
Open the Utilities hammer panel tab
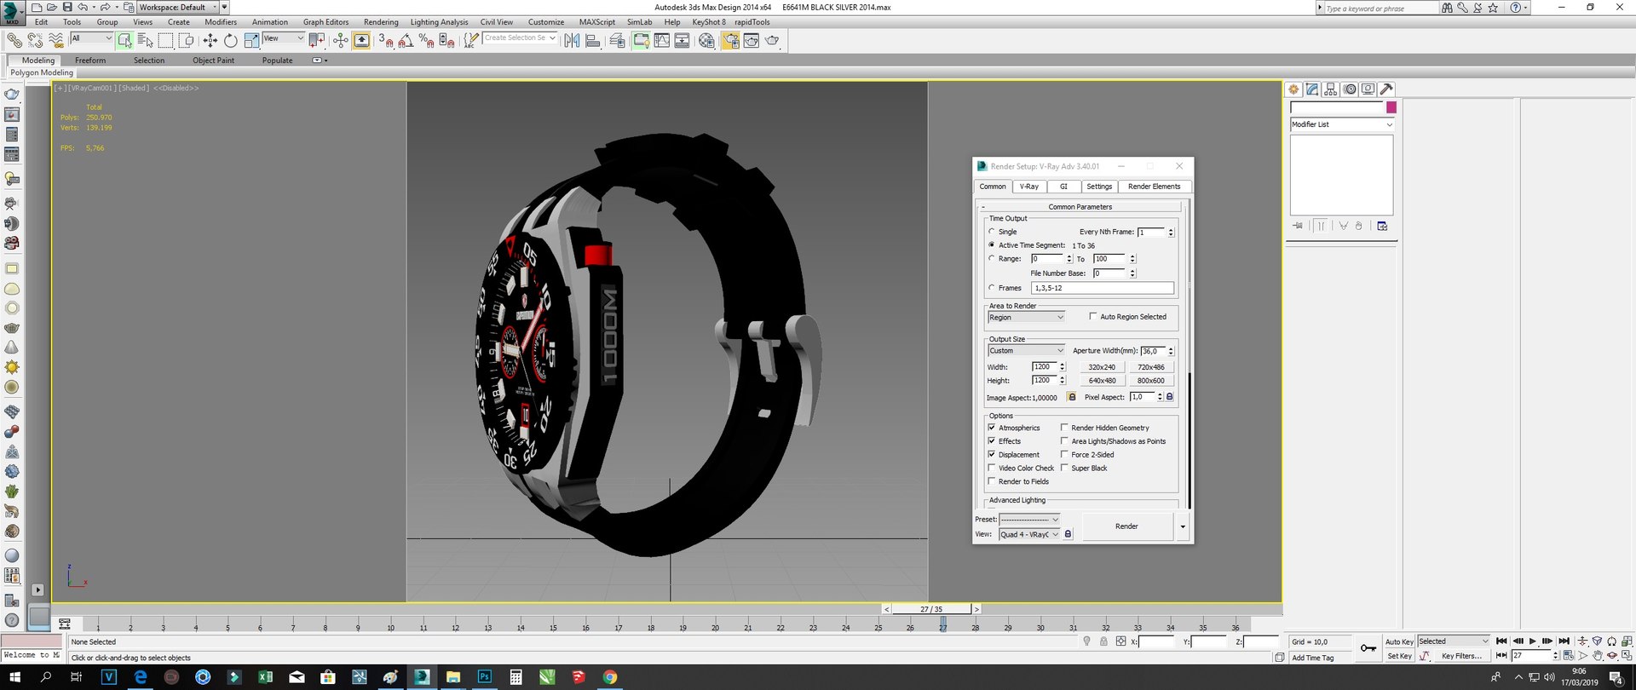tap(1387, 89)
